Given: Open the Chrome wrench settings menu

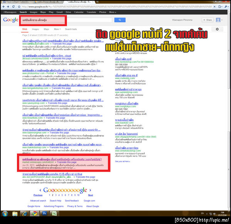Looking at the screenshot, I should coord(226,7).
